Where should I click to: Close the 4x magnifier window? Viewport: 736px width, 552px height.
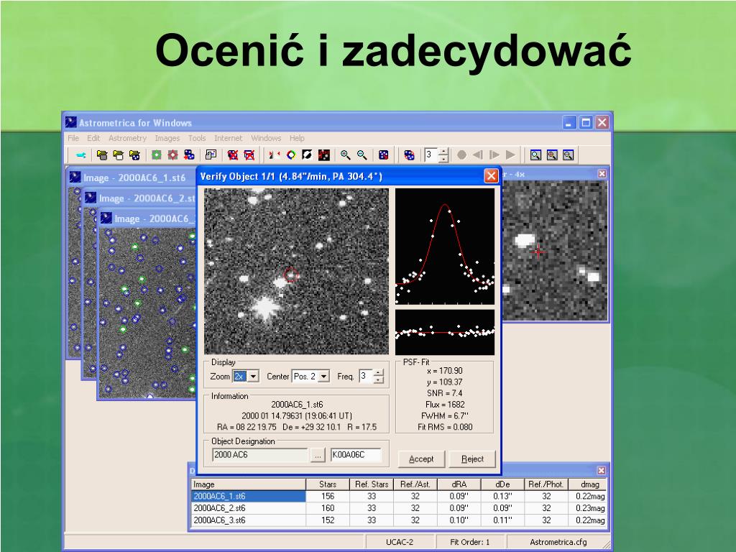coord(602,174)
